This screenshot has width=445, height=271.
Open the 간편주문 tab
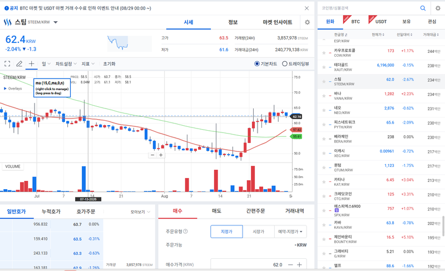tap(255, 211)
